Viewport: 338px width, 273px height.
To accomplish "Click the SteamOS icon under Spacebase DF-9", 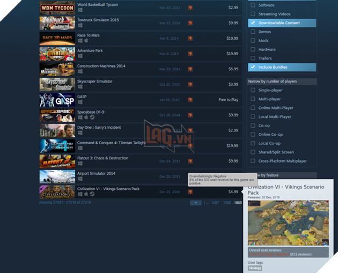I will coord(92,117).
